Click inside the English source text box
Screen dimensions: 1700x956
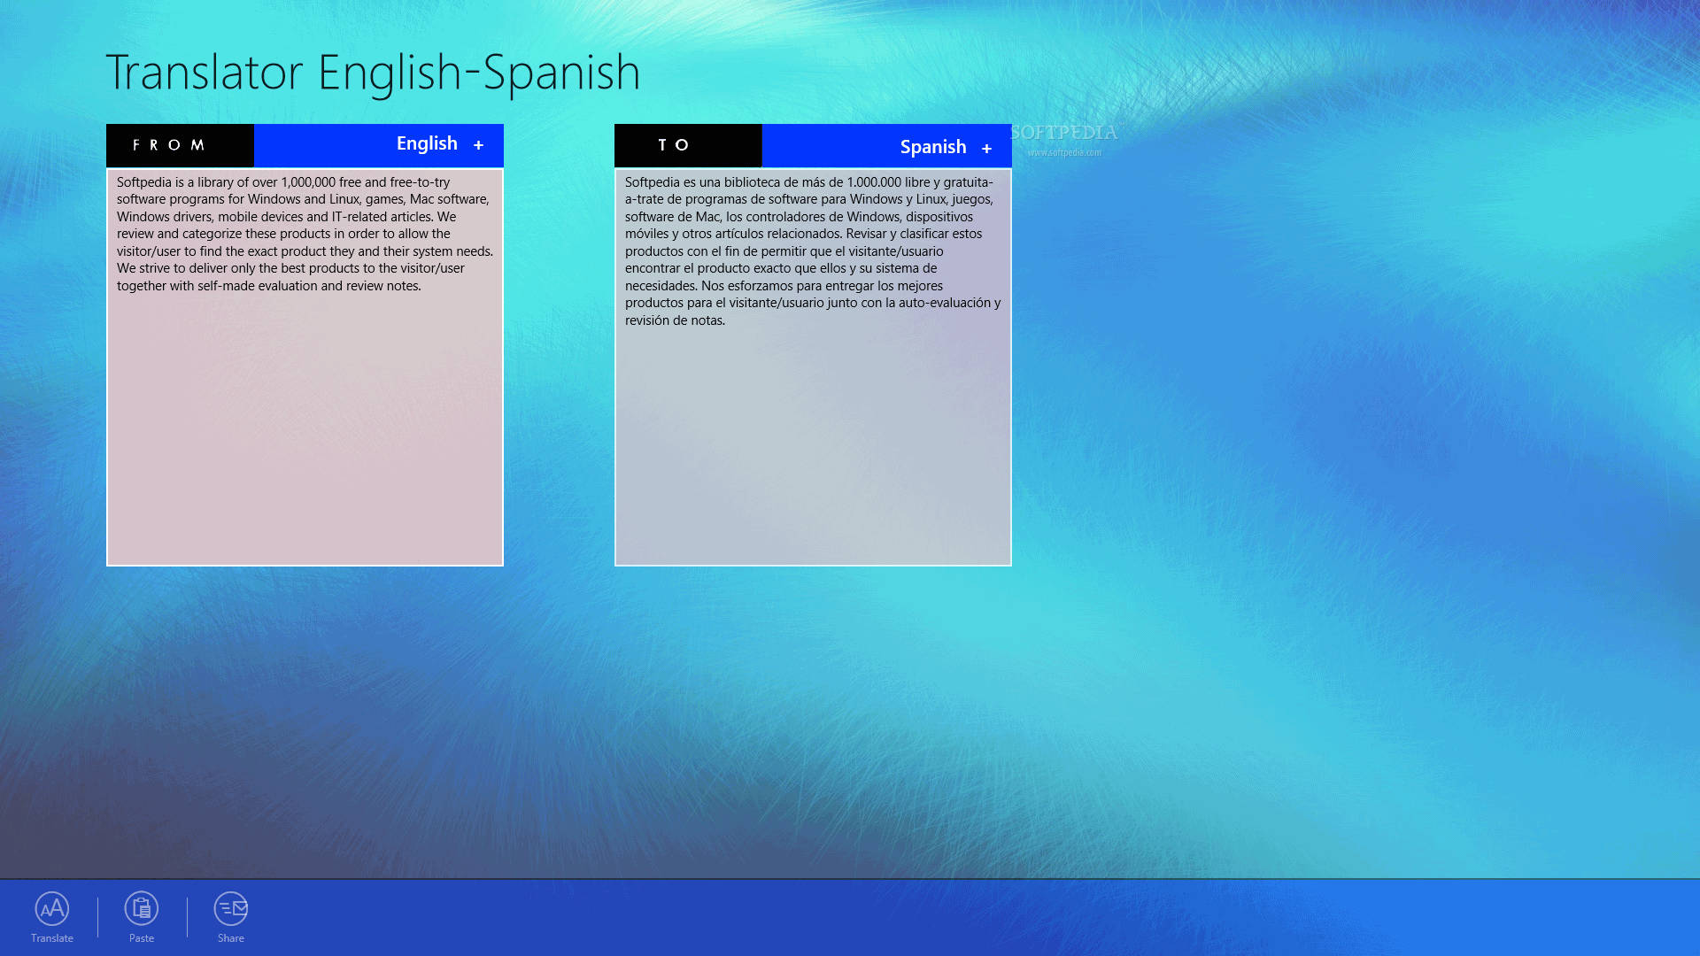[x=305, y=425]
